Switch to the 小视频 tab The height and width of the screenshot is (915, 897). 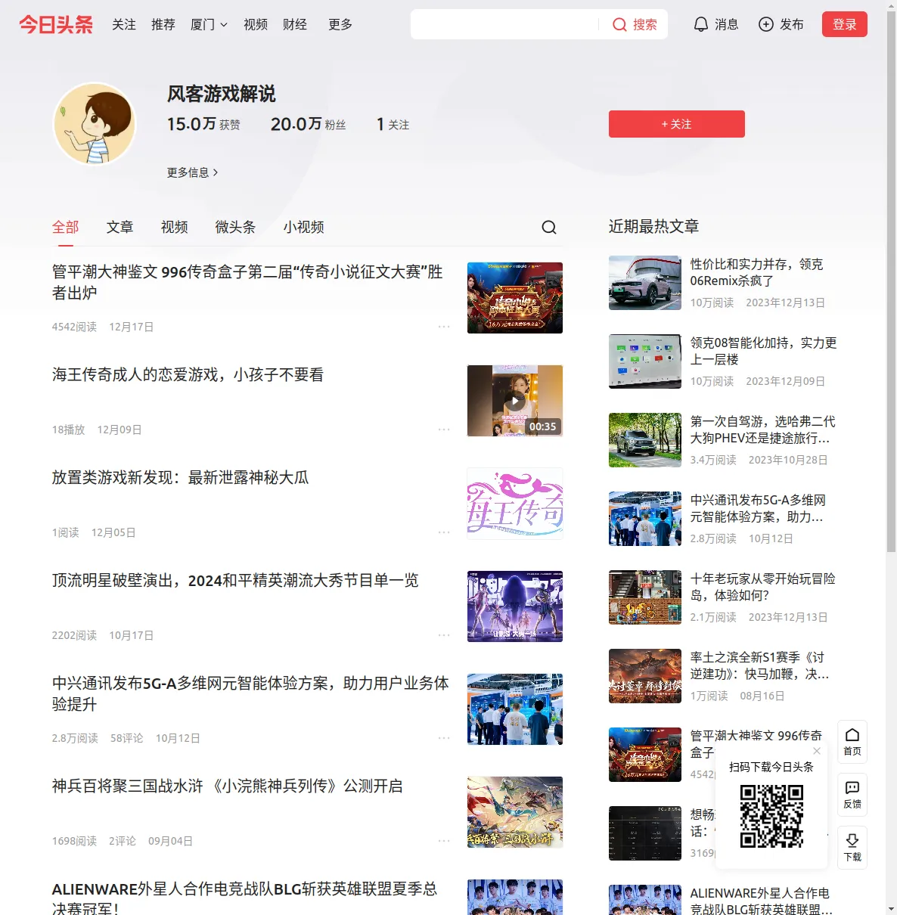pos(304,227)
